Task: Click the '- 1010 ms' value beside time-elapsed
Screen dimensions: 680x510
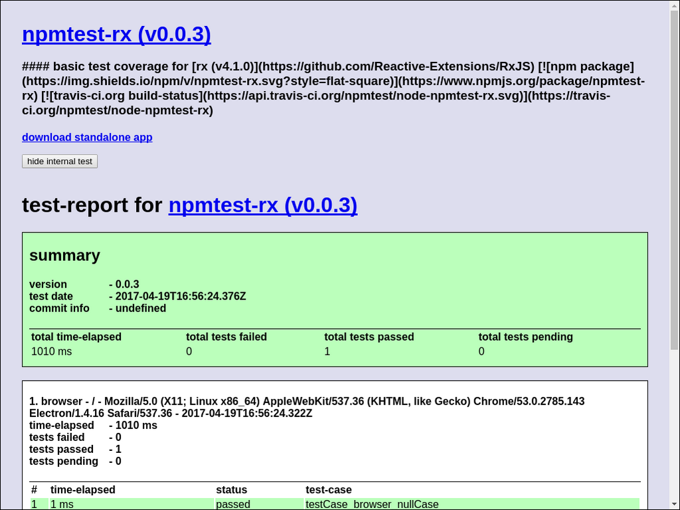Action: [x=133, y=426]
